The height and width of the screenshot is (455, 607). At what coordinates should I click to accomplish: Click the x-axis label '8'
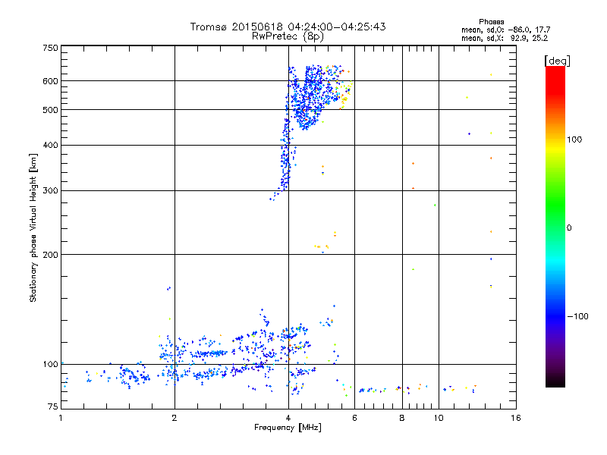(402, 418)
